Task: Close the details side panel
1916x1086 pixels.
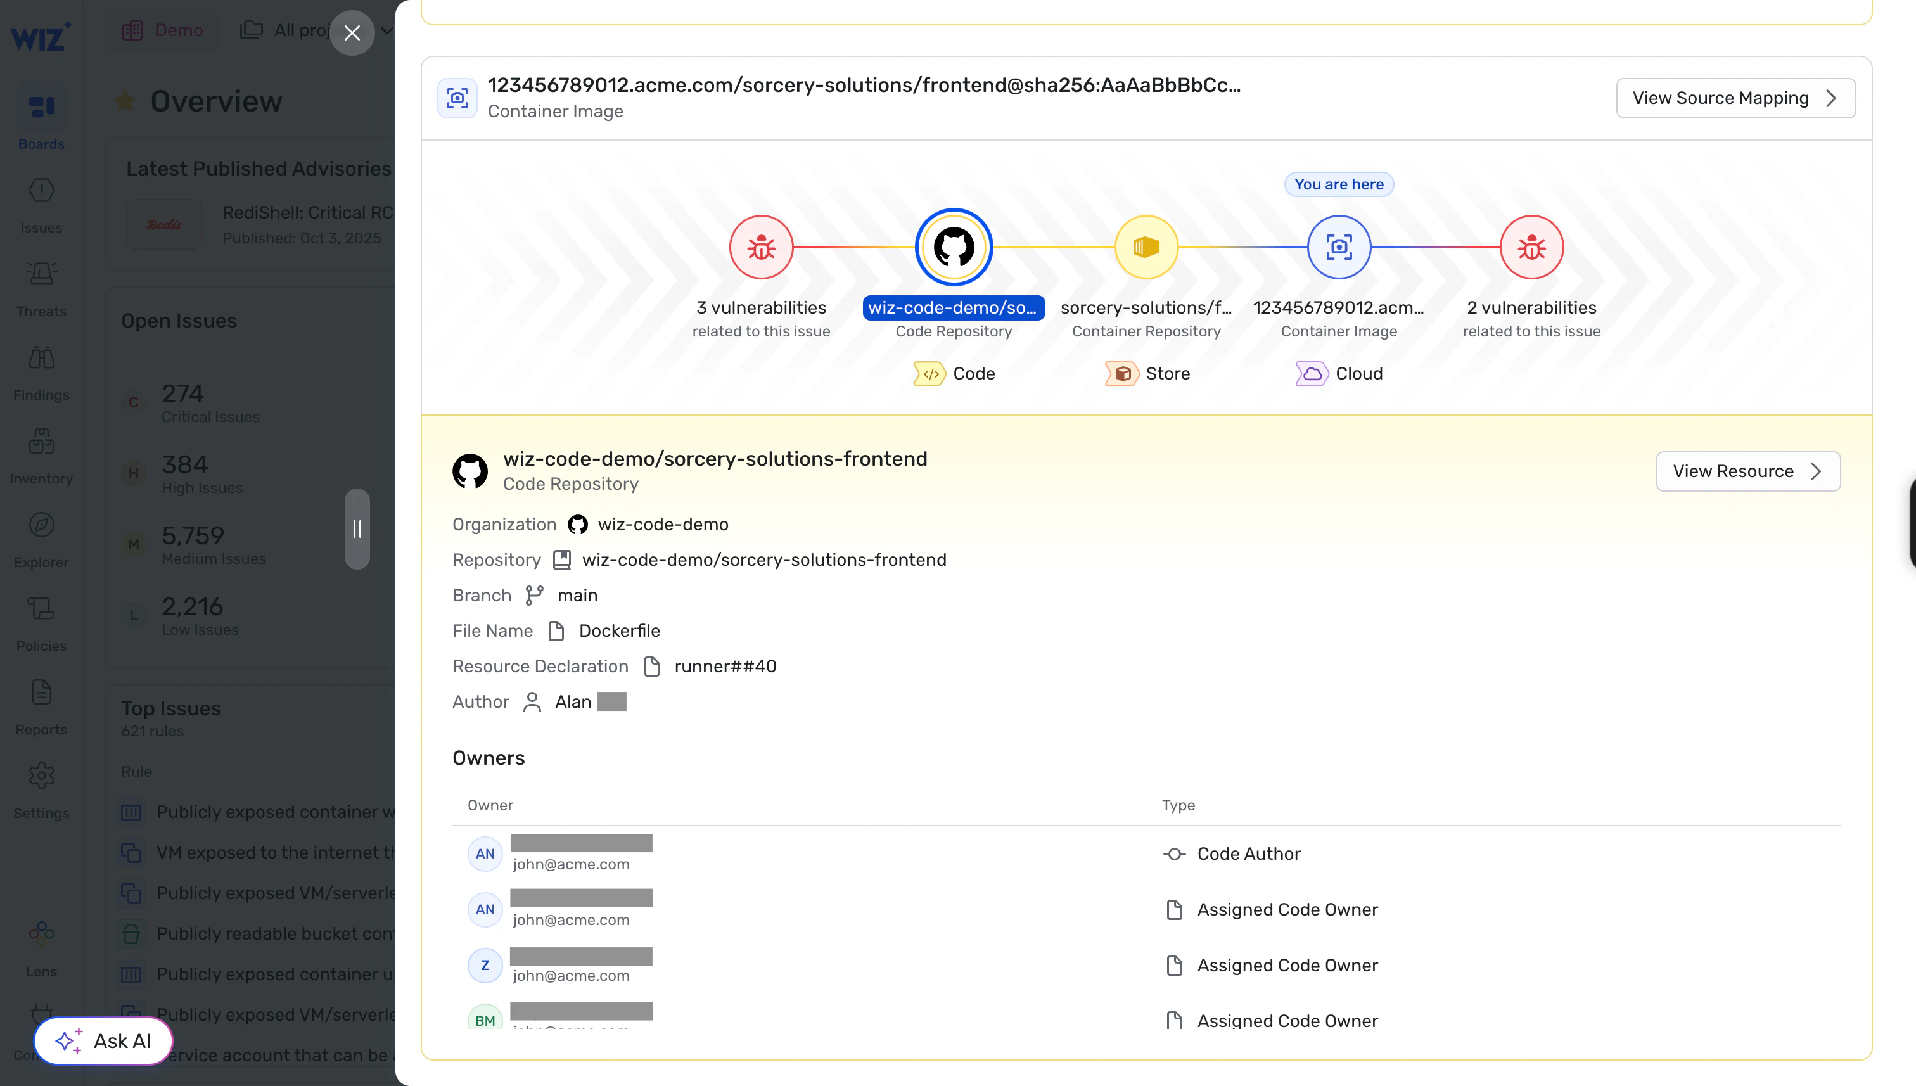Action: 352,33
